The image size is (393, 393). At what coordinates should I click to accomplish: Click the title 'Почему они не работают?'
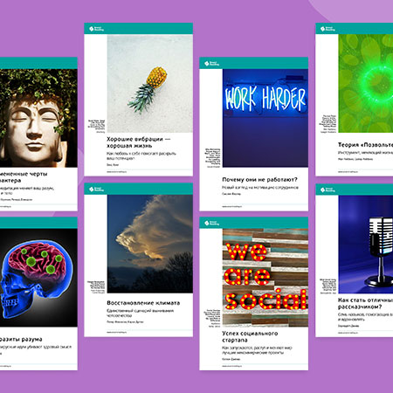pos(259,180)
